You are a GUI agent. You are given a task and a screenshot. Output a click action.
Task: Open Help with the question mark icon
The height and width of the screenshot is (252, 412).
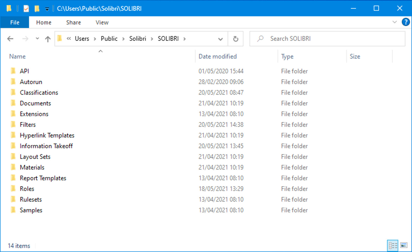(x=406, y=22)
